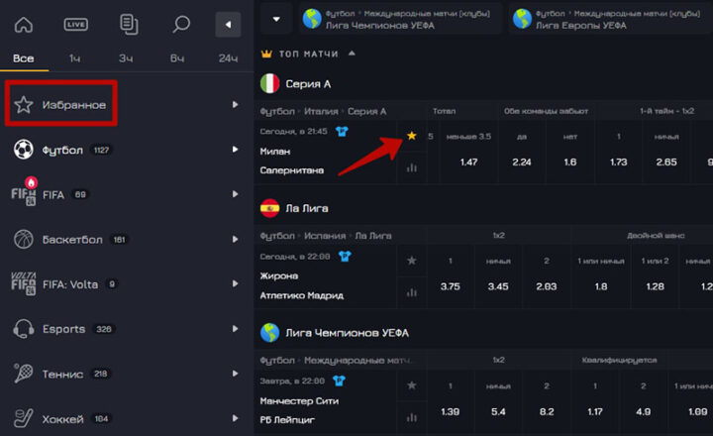Bet Жирона win at 3.75
The image size is (713, 436).
451,275
